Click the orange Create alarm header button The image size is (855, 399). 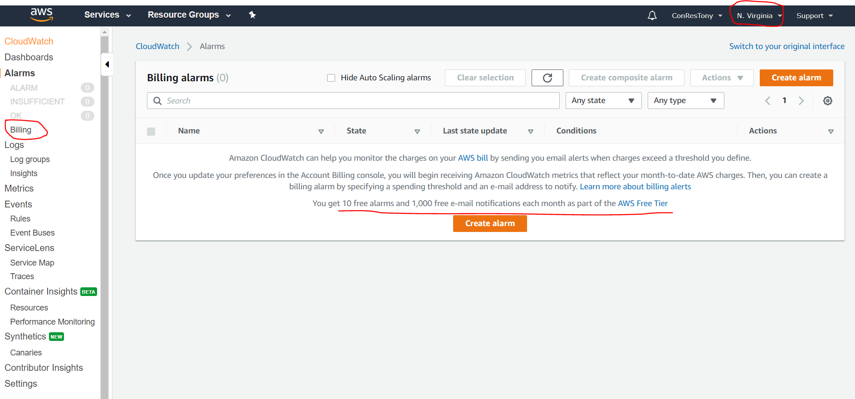(796, 78)
